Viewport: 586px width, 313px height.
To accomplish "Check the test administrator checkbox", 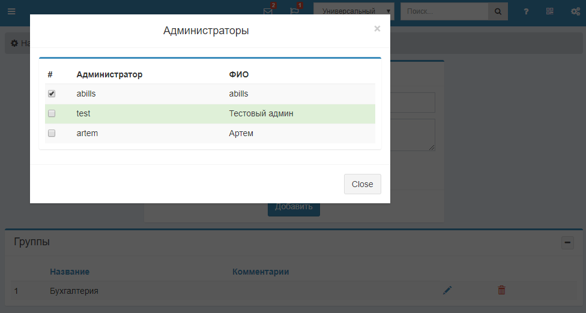I will [x=52, y=114].
